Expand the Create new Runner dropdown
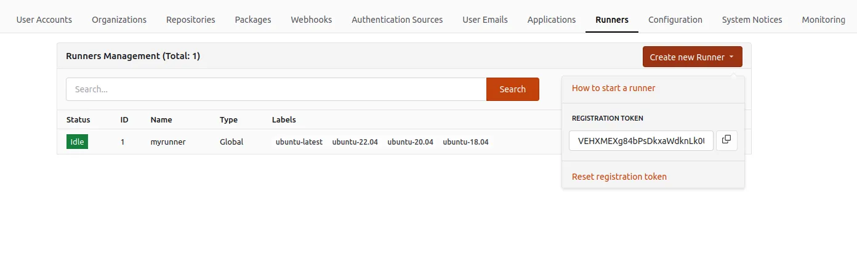857x269 pixels. (692, 57)
